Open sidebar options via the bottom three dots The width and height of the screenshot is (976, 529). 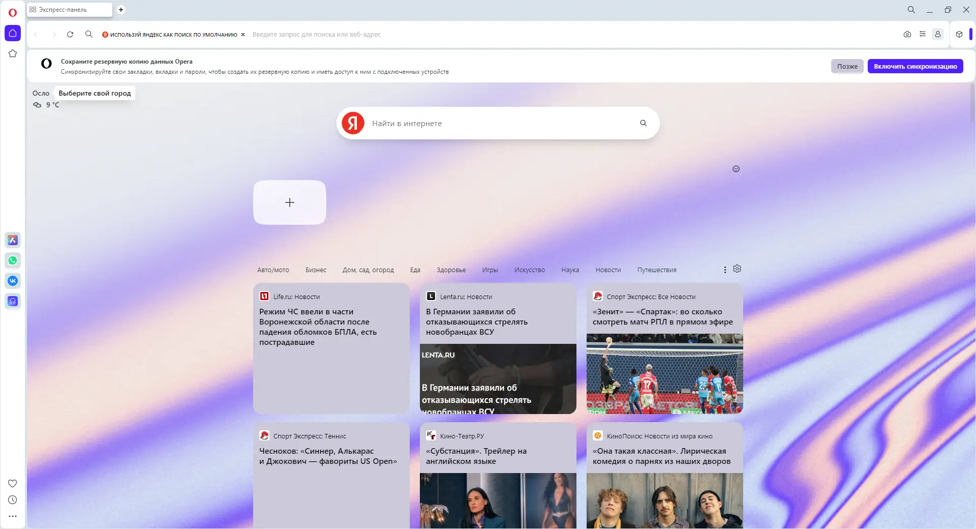click(13, 516)
